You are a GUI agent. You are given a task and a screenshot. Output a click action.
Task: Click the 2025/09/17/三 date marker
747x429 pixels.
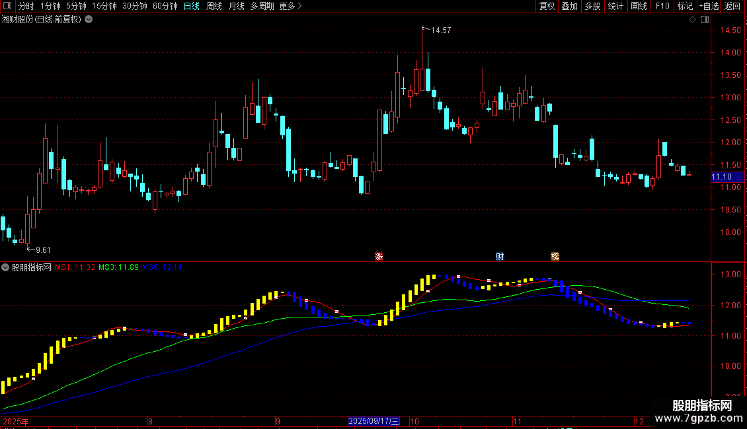(x=373, y=421)
